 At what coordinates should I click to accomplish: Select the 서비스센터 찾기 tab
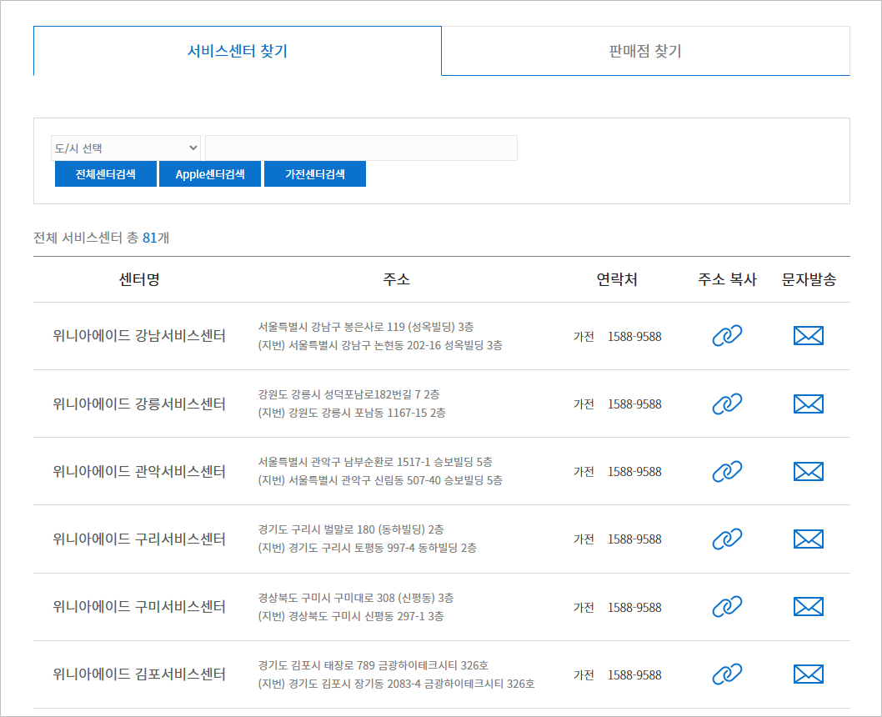pos(238,51)
